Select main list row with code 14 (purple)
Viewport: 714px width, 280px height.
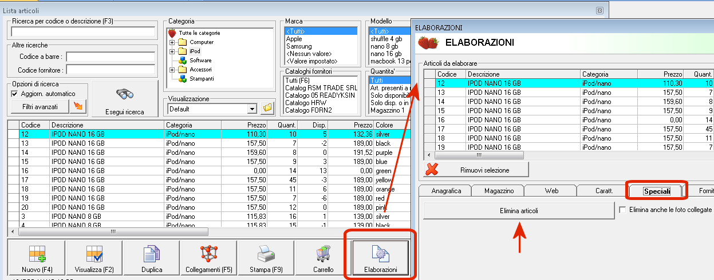(209, 153)
